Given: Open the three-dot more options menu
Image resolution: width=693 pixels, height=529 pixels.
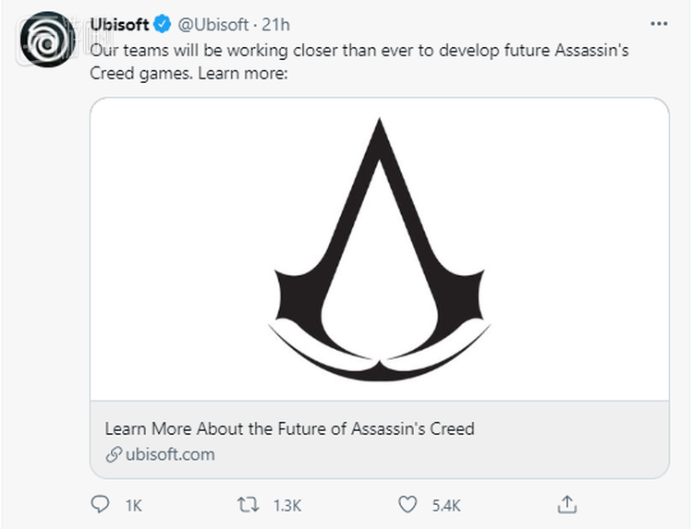Looking at the screenshot, I should point(658,24).
